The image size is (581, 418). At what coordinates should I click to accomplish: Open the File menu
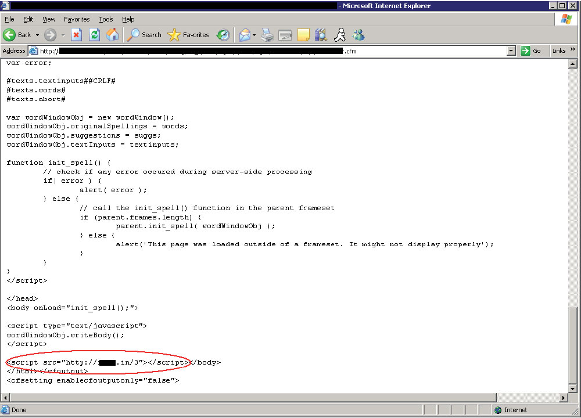pos(9,19)
